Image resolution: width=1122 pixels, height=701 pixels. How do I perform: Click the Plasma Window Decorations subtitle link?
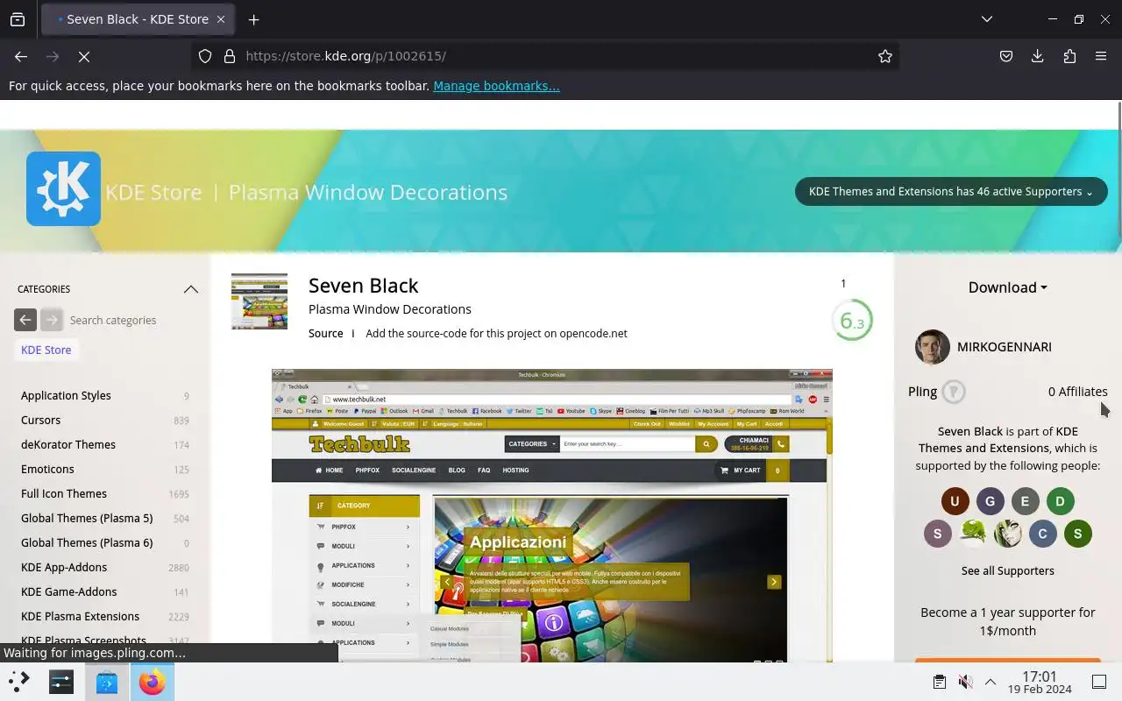pyautogui.click(x=390, y=309)
